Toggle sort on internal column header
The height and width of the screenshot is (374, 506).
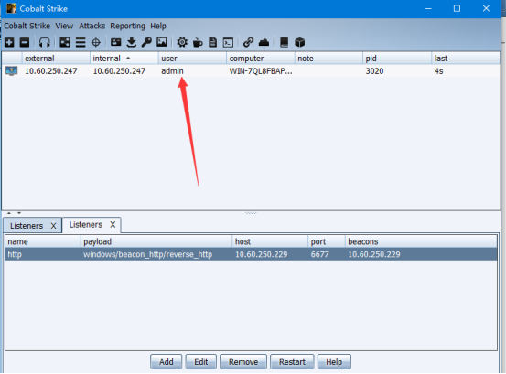[124, 59]
